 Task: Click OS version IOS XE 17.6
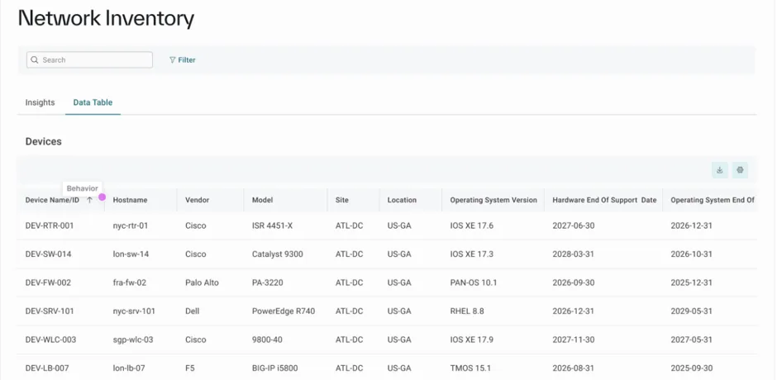click(x=472, y=226)
